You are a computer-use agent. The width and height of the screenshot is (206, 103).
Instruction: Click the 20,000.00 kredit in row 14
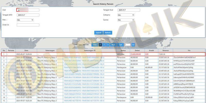149,98
